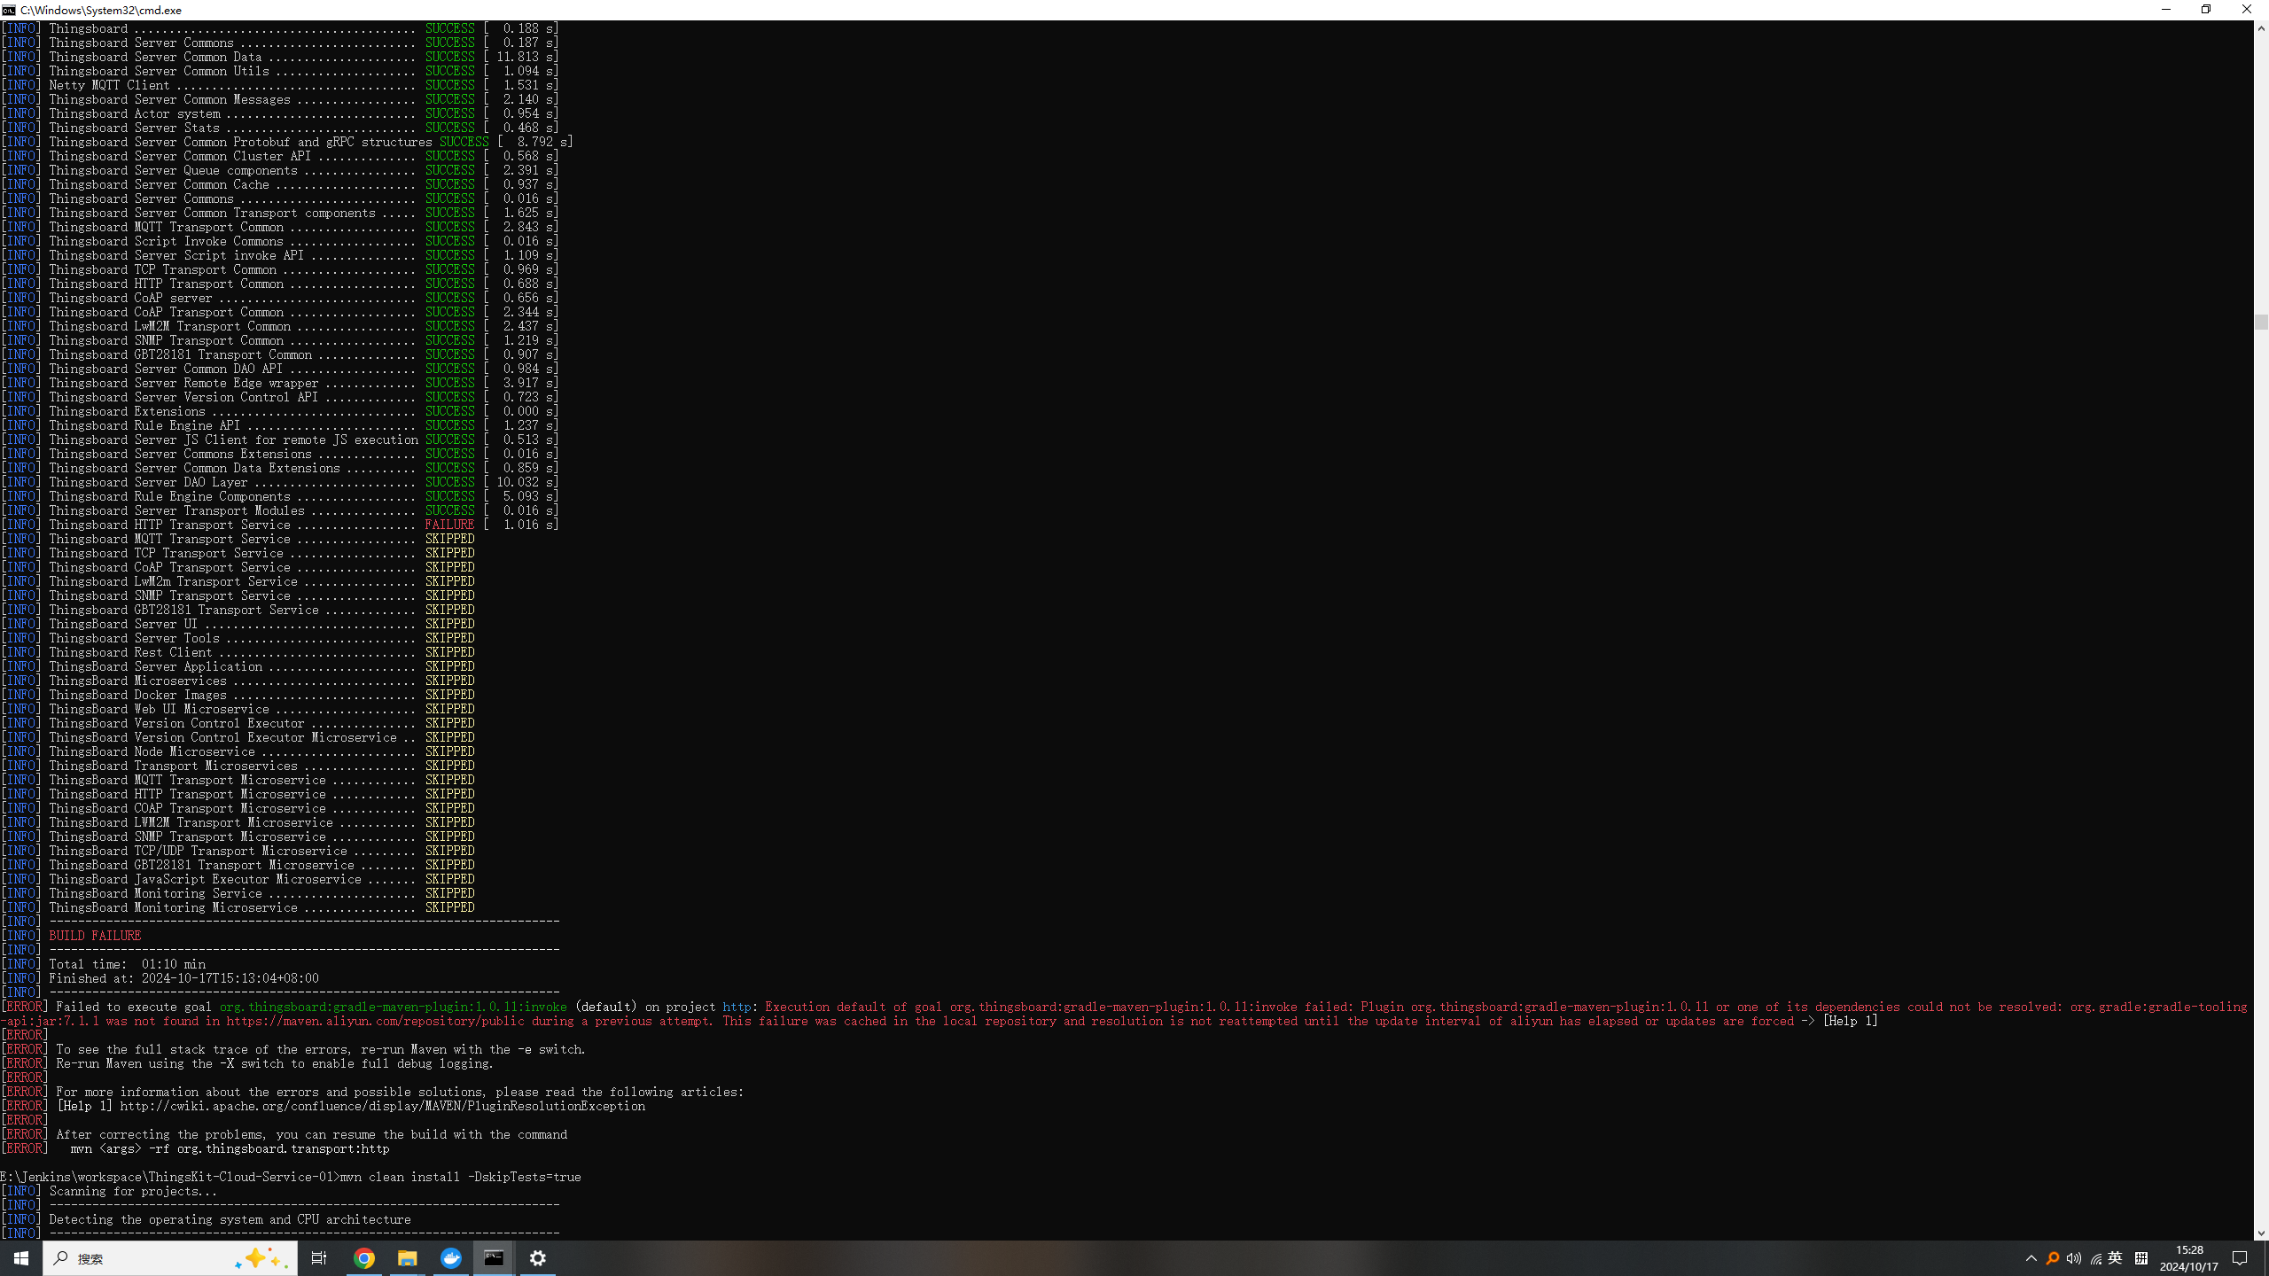This screenshot has width=2269, height=1276.
Task: Open Docker Desktop taskbar icon
Action: pos(451,1258)
